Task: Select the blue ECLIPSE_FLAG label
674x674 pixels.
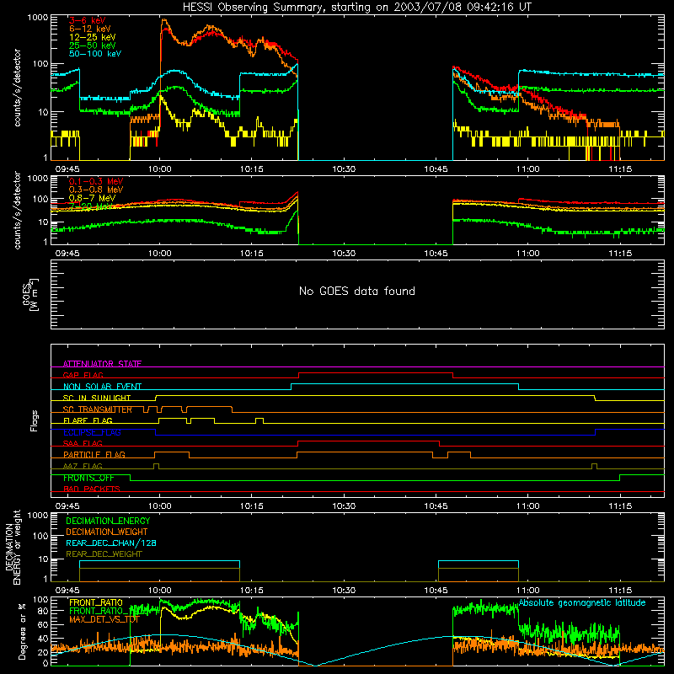Action: coord(92,432)
